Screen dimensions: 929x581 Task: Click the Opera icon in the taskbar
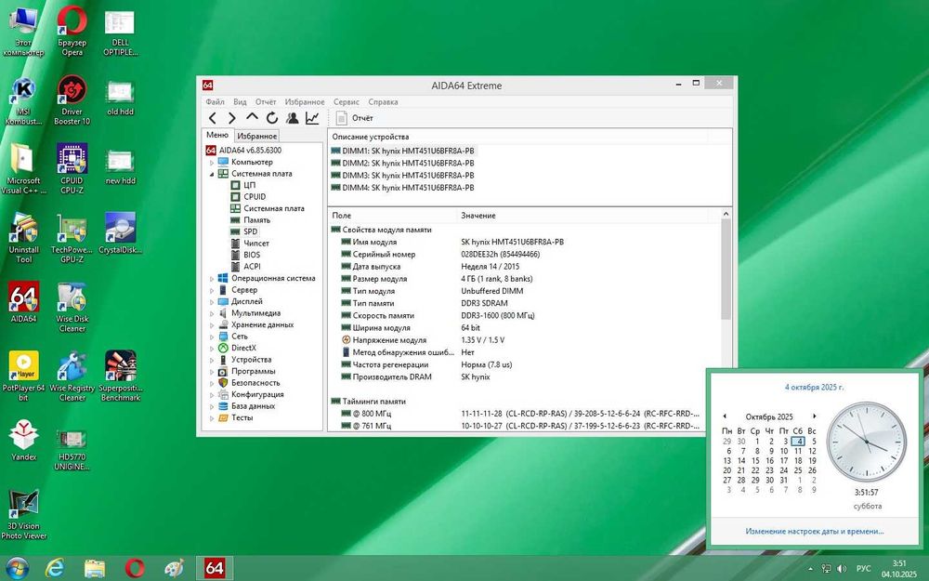[135, 567]
